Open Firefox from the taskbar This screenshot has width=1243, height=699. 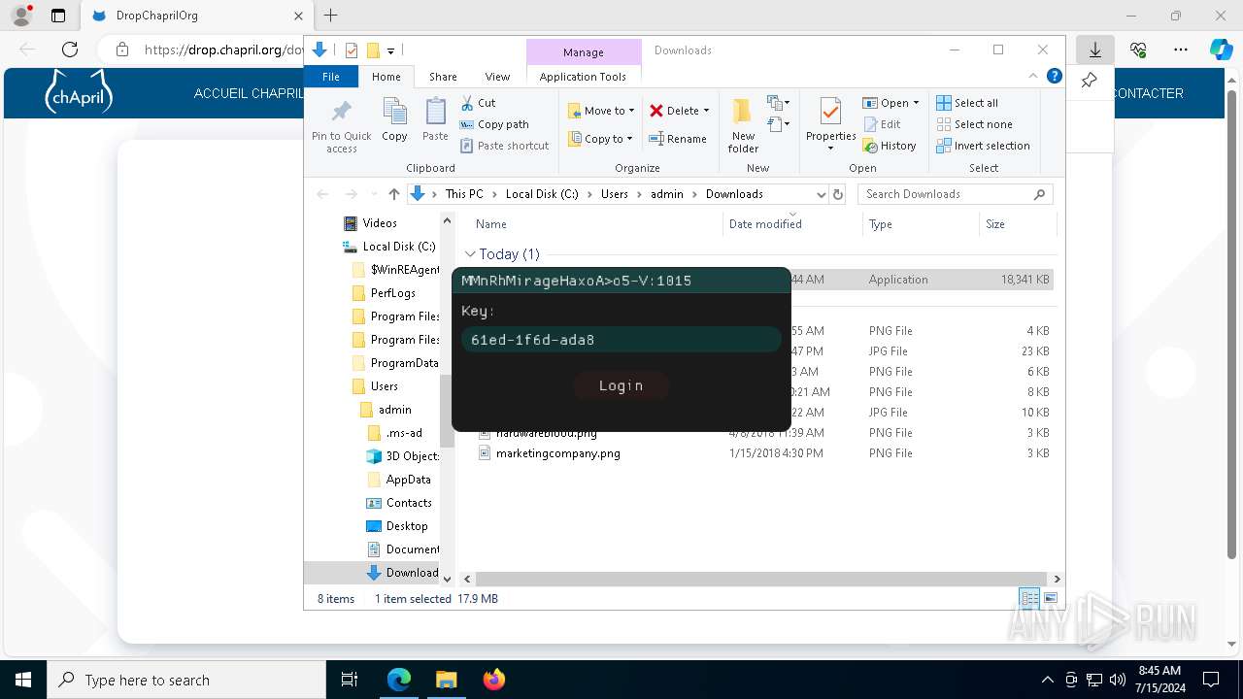tap(494, 680)
